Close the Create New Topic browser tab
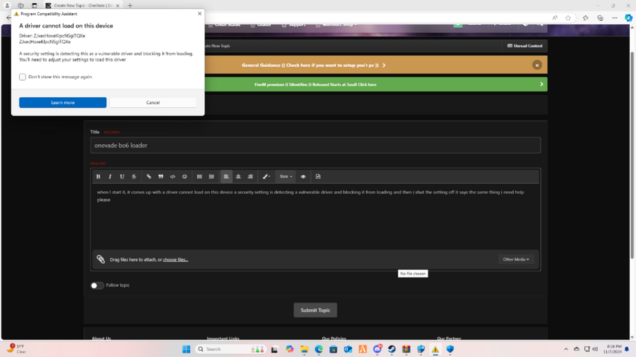 pyautogui.click(x=118, y=6)
